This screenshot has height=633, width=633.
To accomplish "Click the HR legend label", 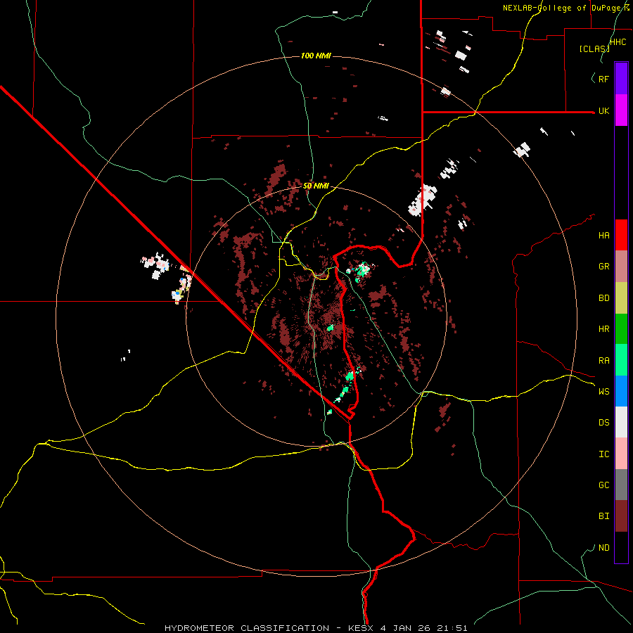I will (603, 329).
